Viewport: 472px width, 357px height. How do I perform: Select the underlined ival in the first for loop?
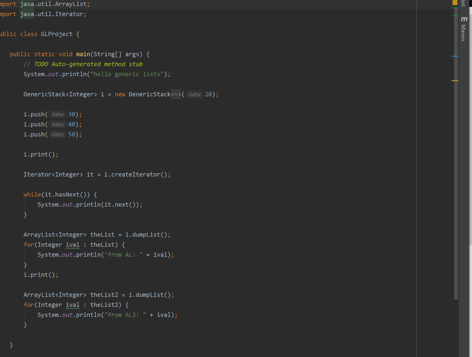pyautogui.click(x=72, y=244)
